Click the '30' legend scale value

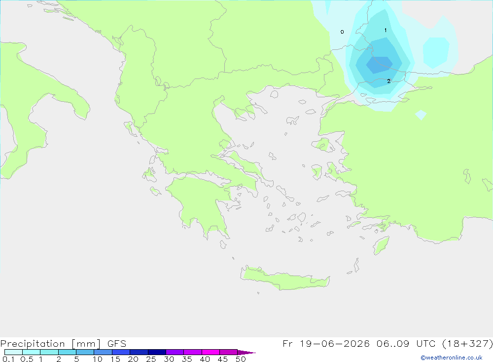(169, 359)
